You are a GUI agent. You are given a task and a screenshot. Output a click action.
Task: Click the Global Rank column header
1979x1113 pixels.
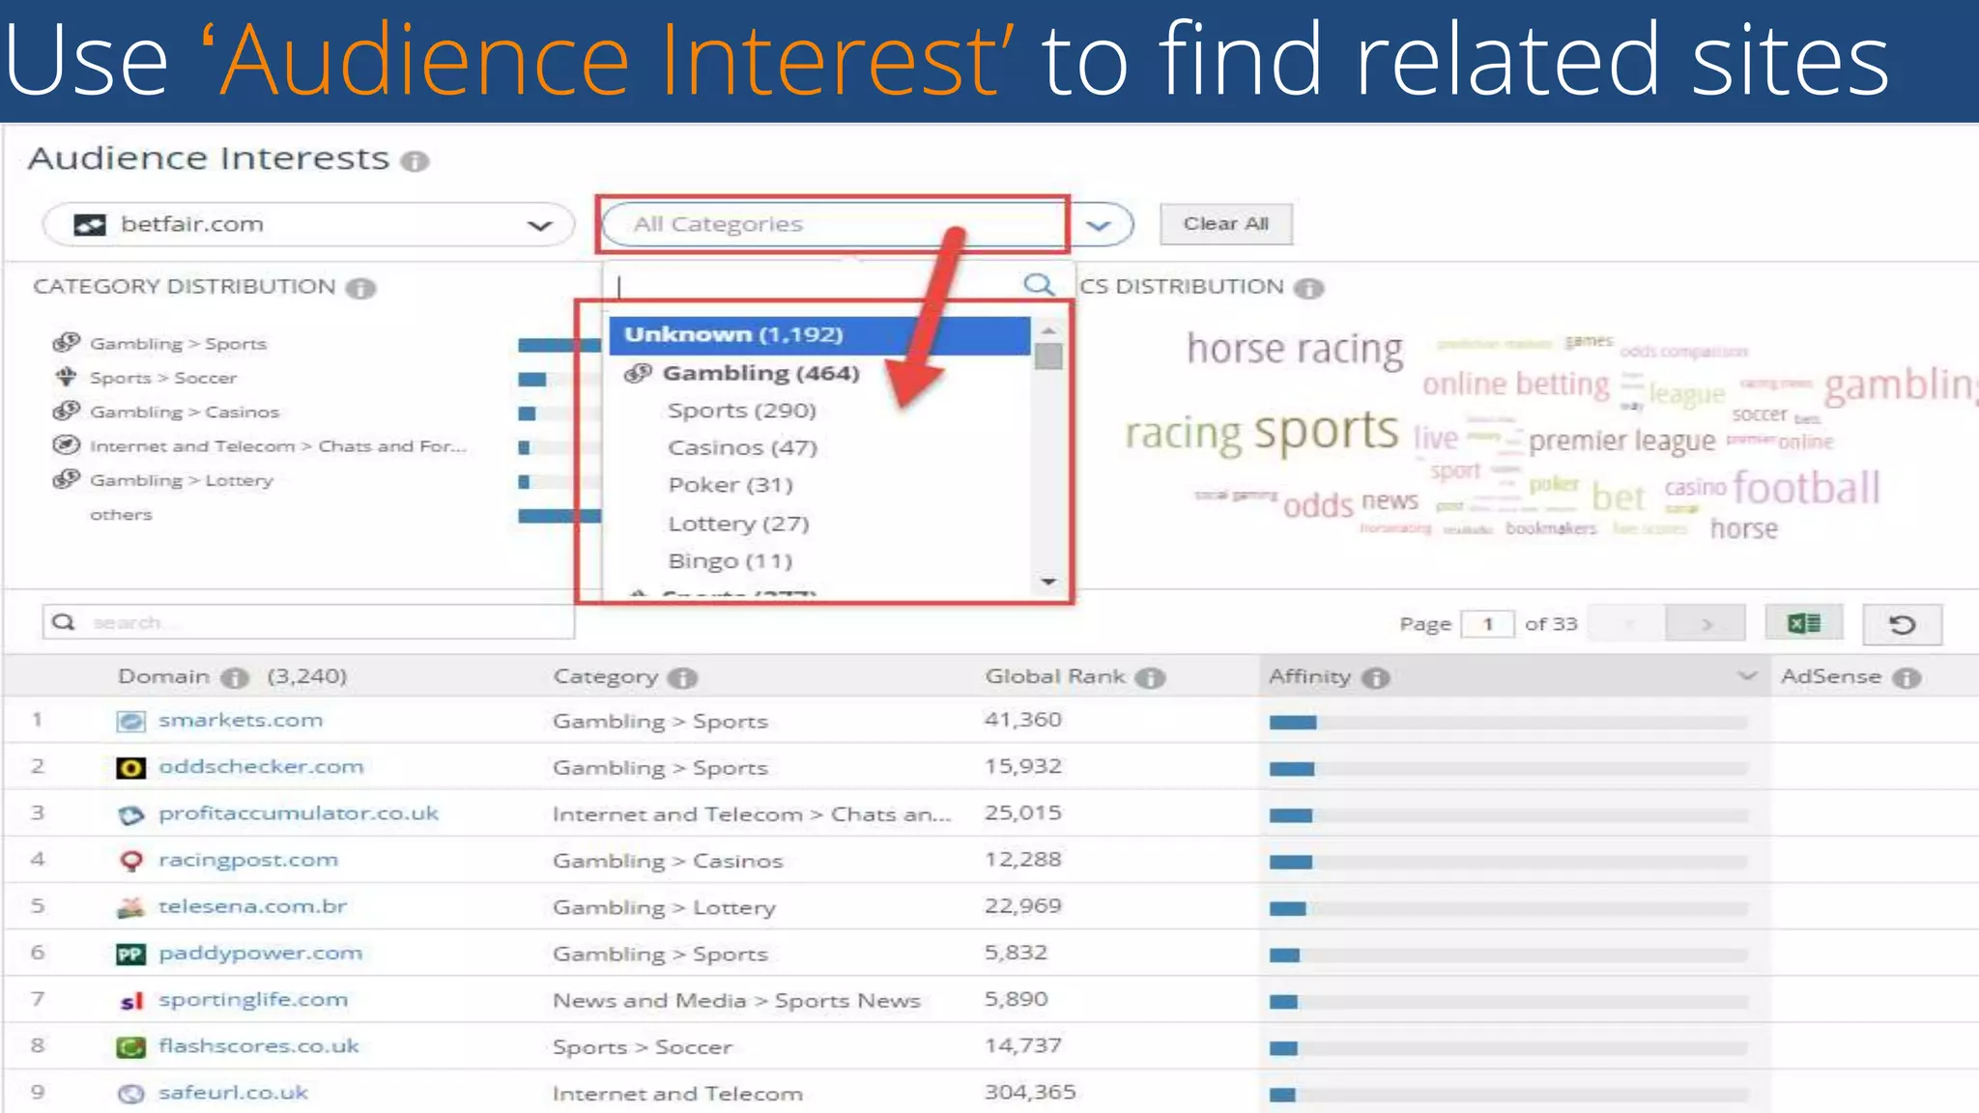click(x=1055, y=676)
